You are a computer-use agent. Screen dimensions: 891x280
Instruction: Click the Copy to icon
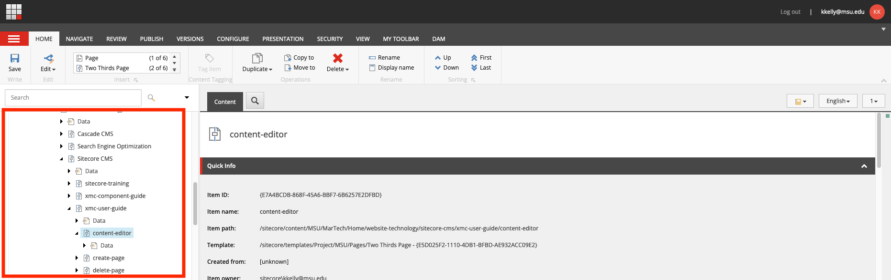[288, 58]
